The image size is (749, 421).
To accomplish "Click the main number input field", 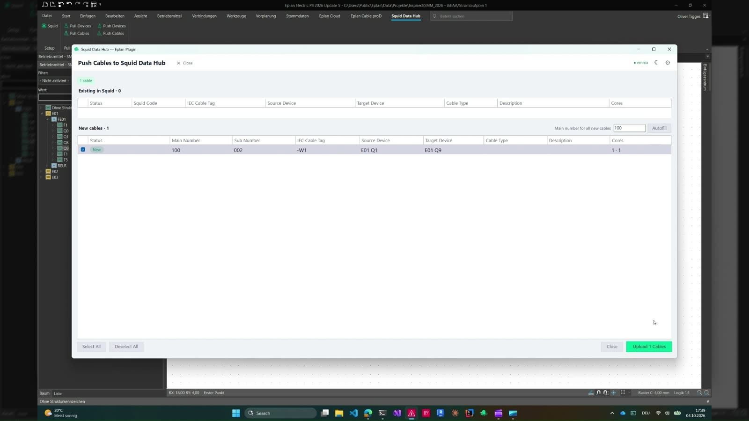I will tap(629, 128).
